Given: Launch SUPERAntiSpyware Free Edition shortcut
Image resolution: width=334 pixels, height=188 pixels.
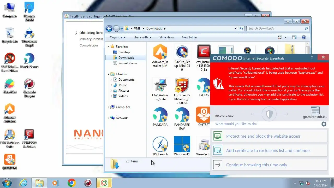Looking at the screenshot, I should [x=10, y=63].
